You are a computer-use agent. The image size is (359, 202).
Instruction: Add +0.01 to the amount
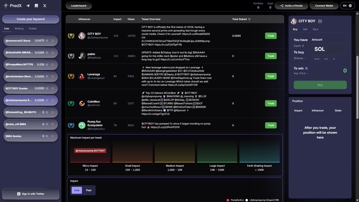[317, 59]
